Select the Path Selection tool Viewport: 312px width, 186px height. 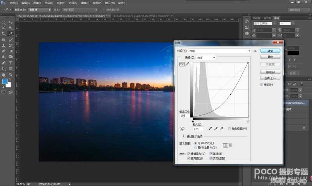click(4, 69)
